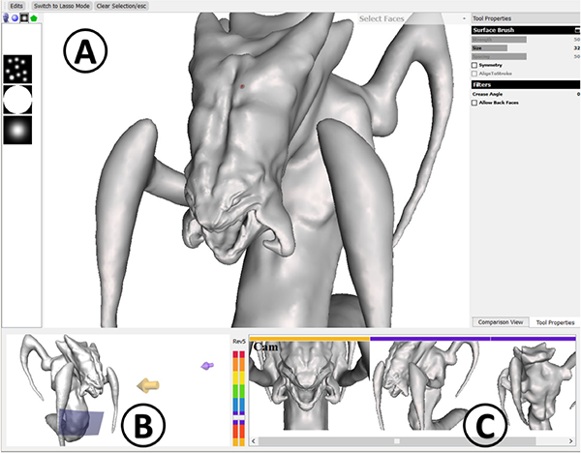The height and width of the screenshot is (453, 581).
Task: Click Switch to Lasso Mode button
Action: [61, 6]
